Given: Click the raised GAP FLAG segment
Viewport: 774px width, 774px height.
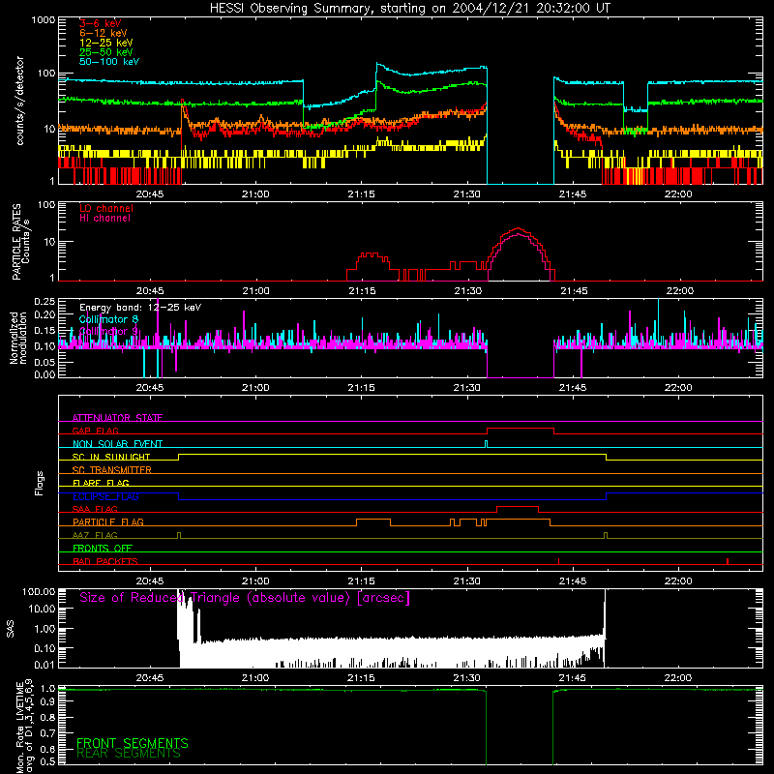Looking at the screenshot, I should click(521, 429).
